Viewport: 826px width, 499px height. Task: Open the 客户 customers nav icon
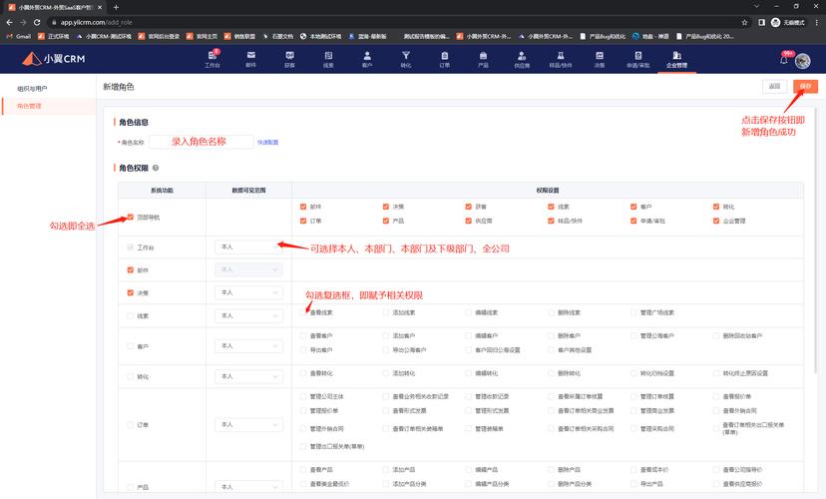(x=367, y=59)
